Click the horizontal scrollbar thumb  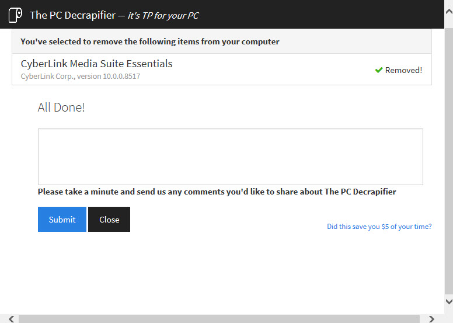coord(219,319)
